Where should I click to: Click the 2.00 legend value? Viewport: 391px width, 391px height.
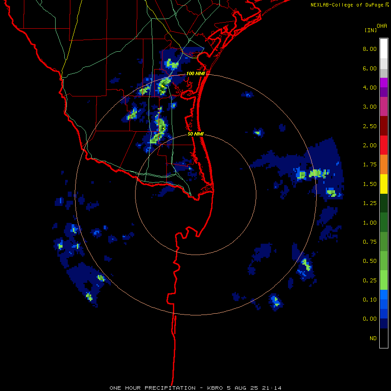[370, 146]
